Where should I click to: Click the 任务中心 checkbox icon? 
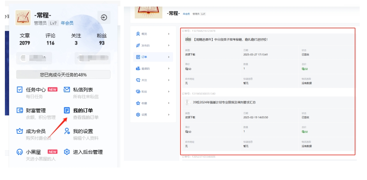[20, 89]
